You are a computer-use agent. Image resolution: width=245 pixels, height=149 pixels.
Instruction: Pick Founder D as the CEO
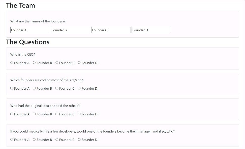click(x=79, y=63)
